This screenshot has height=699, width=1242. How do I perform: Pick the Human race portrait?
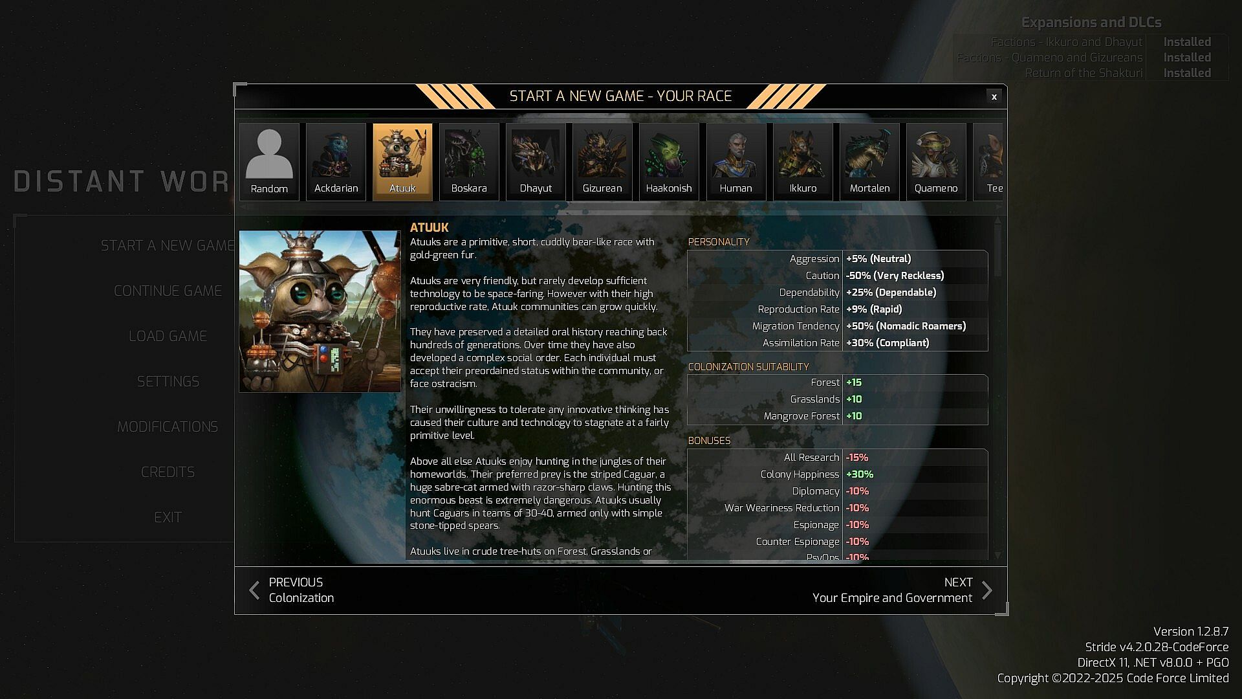click(x=735, y=162)
